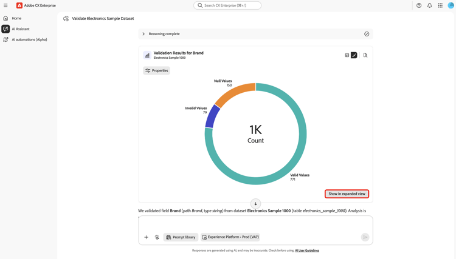456x259 pixels.
Task: Click the document query icon on results card
Action: 365,55
